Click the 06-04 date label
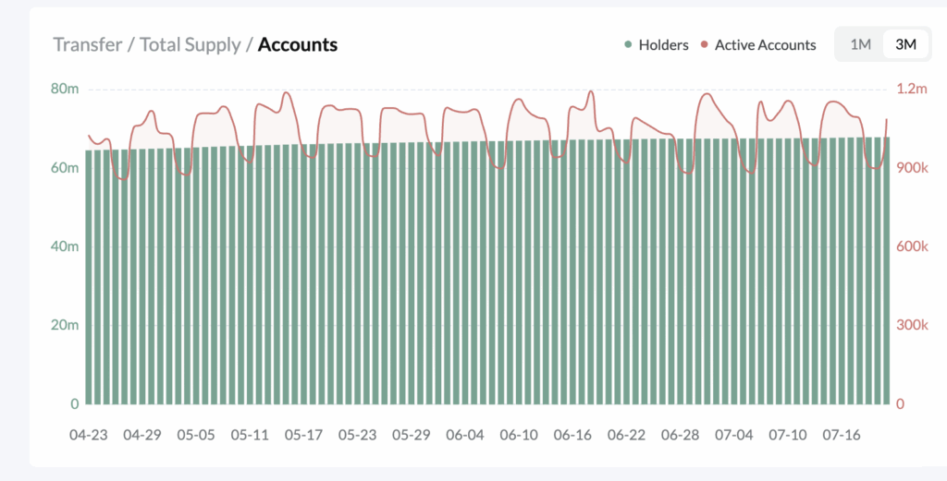The image size is (947, 481). (x=464, y=435)
